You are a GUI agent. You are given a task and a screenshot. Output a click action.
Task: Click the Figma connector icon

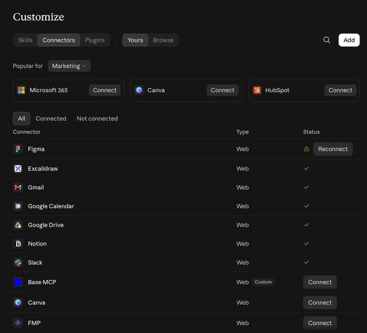click(18, 149)
